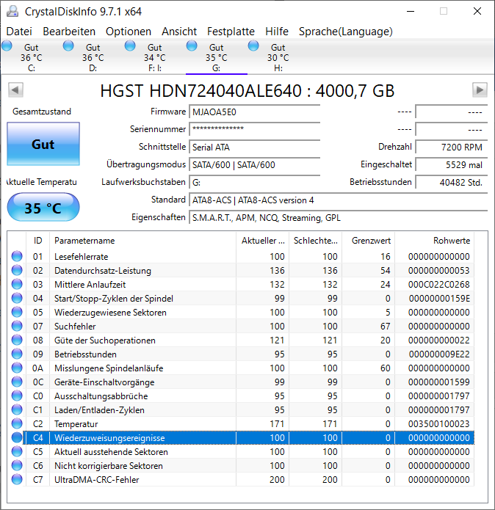495x510 pixels.
Task: Click the Standard ATA8-ACS field
Action: (338, 200)
